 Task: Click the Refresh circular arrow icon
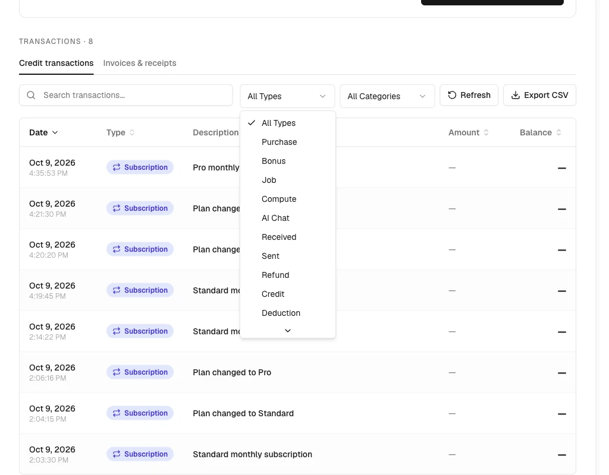(452, 95)
